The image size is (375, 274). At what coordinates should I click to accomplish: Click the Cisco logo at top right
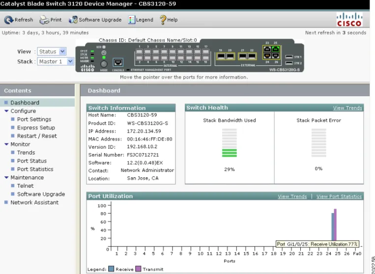tap(349, 19)
